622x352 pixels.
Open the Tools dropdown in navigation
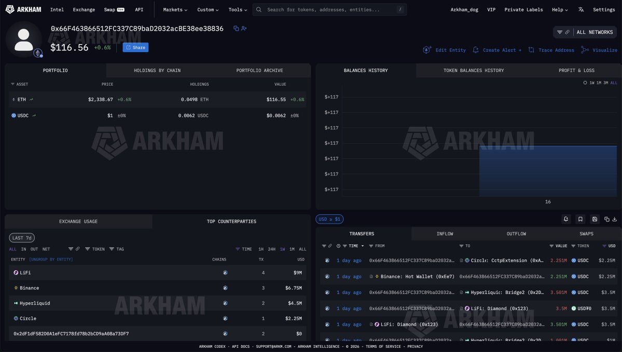238,9
